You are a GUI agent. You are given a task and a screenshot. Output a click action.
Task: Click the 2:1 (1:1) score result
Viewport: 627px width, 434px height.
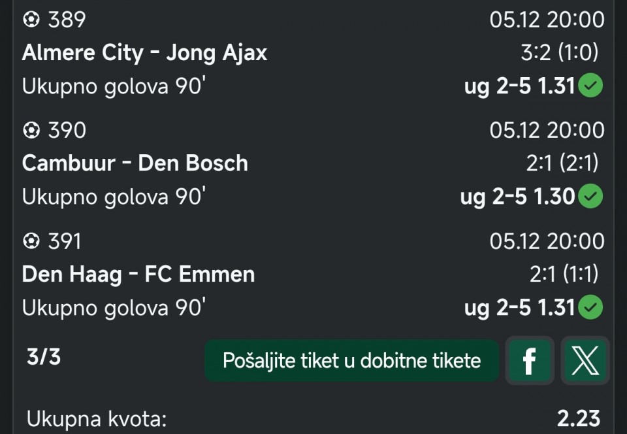[564, 274]
